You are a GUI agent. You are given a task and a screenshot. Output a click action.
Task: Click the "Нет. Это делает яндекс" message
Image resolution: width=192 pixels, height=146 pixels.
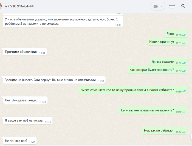22,100
